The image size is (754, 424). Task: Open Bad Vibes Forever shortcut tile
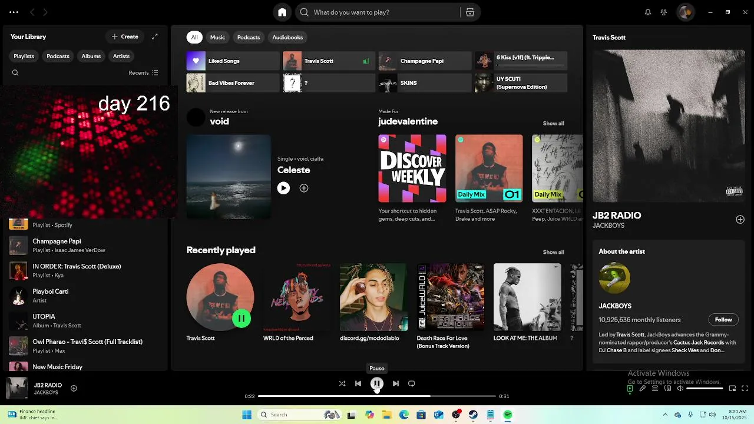tap(233, 83)
